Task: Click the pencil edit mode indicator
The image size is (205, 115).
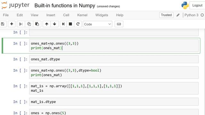Action: (178, 15)
